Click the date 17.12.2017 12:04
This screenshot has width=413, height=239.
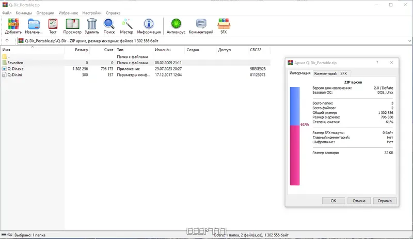[168, 75]
